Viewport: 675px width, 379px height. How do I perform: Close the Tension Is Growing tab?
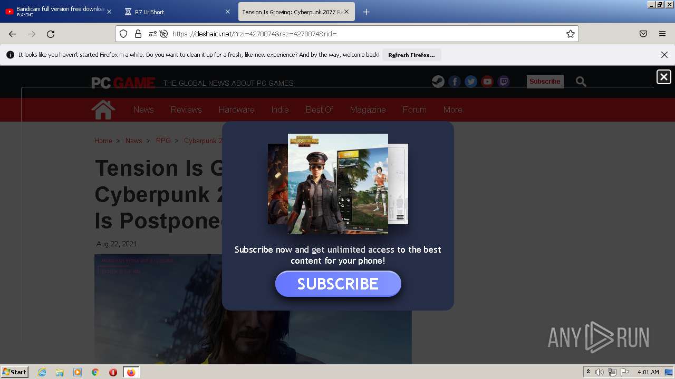click(346, 12)
